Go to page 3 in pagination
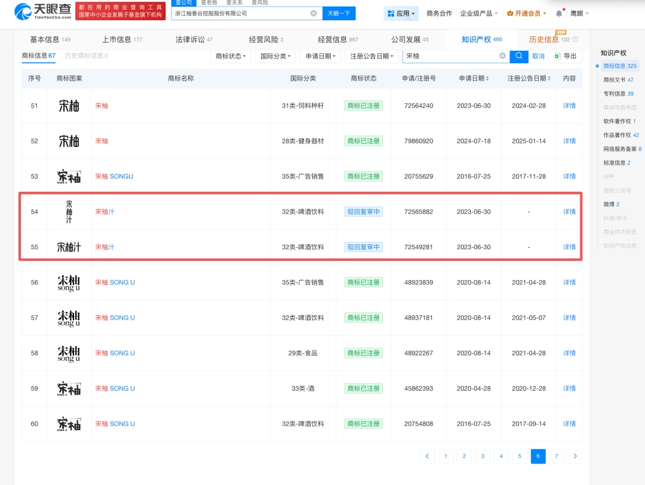645x485 pixels. click(x=483, y=456)
